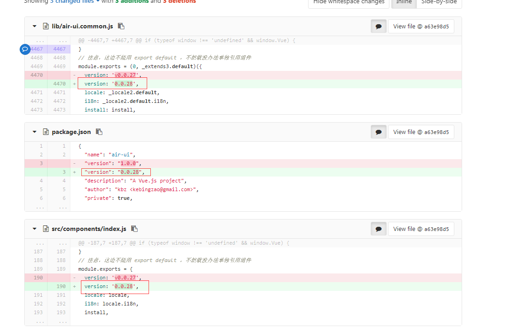Expand hidden lines below line 193

click(48, 321)
